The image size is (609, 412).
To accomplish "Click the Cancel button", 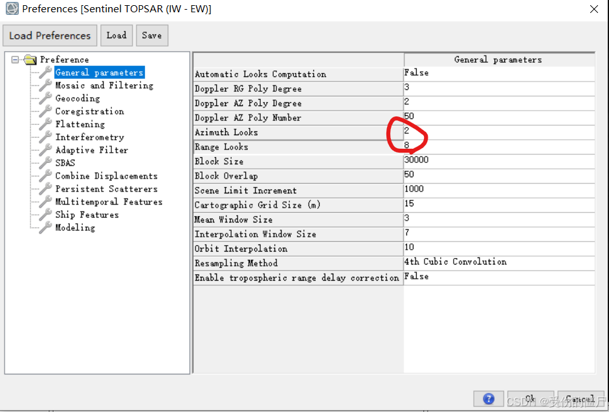I will 581,399.
